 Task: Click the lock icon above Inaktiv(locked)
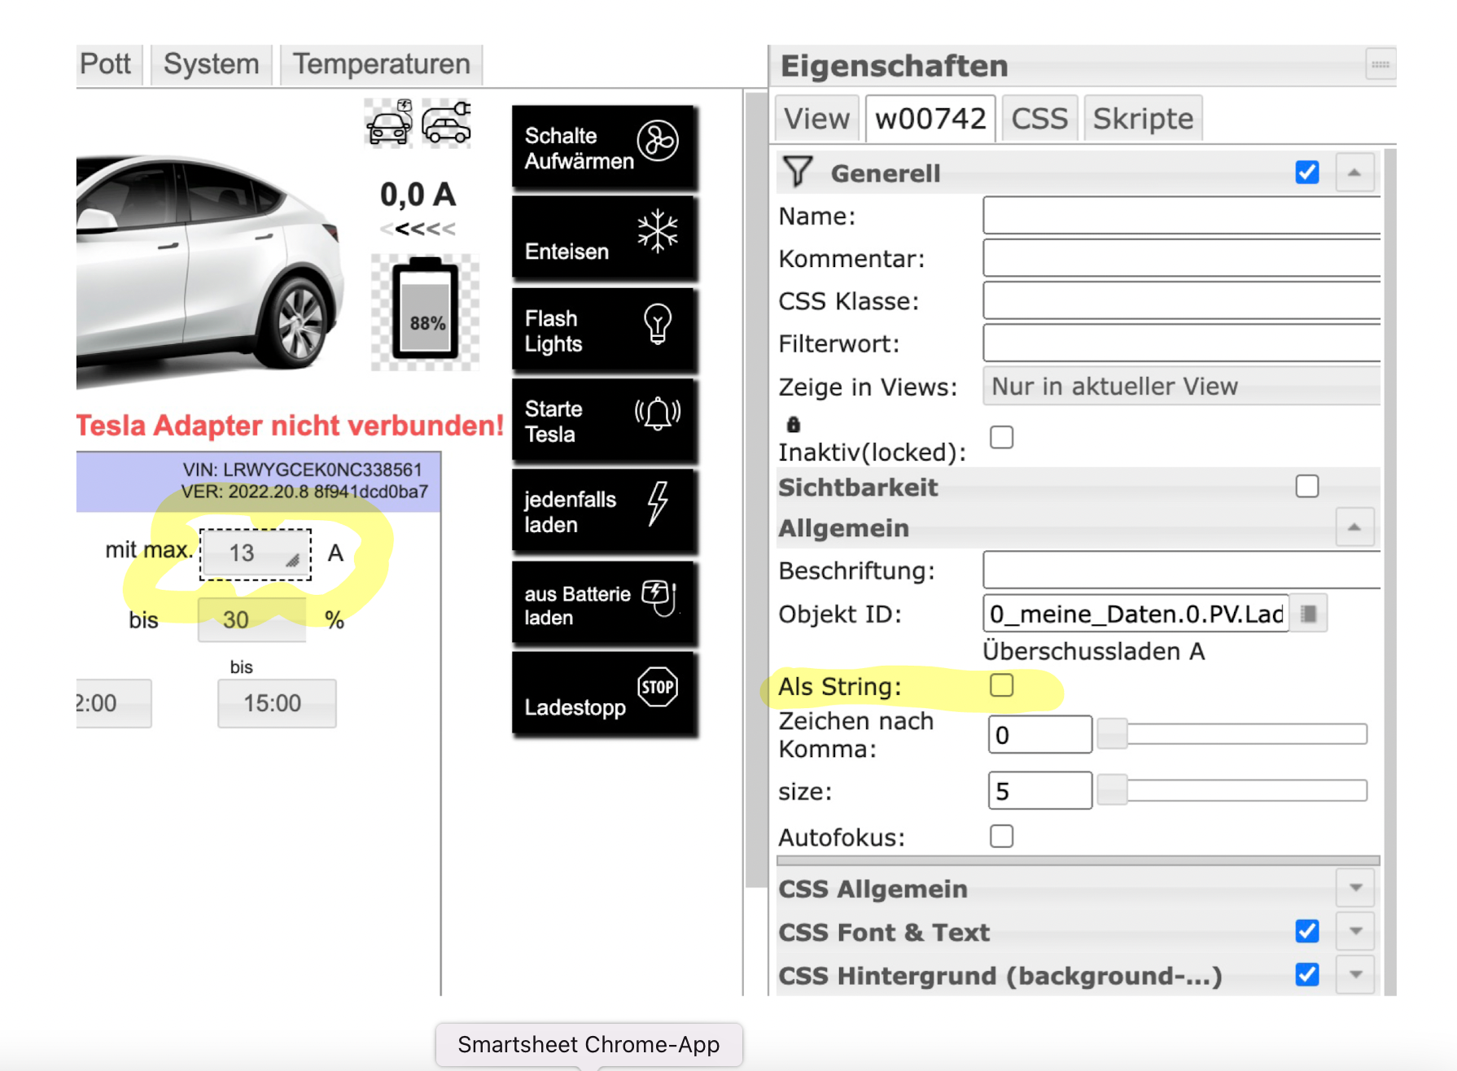(x=793, y=424)
